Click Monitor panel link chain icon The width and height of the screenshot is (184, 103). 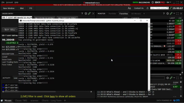pos(171,13)
